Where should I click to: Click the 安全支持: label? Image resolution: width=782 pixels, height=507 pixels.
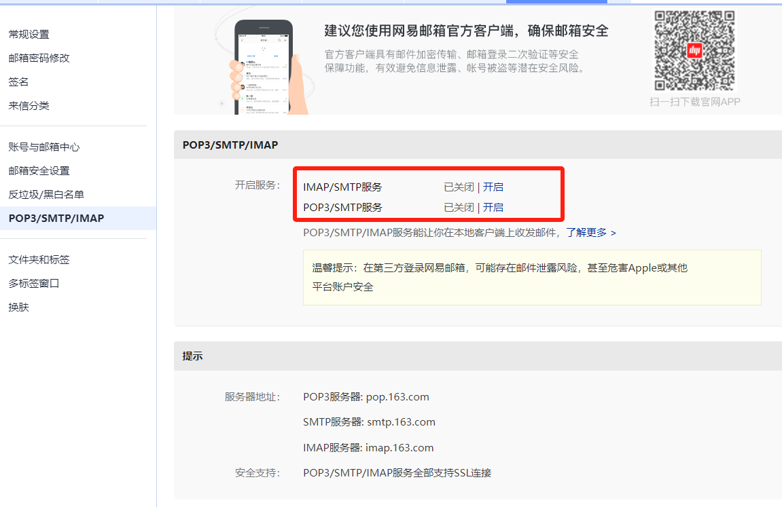click(x=257, y=473)
